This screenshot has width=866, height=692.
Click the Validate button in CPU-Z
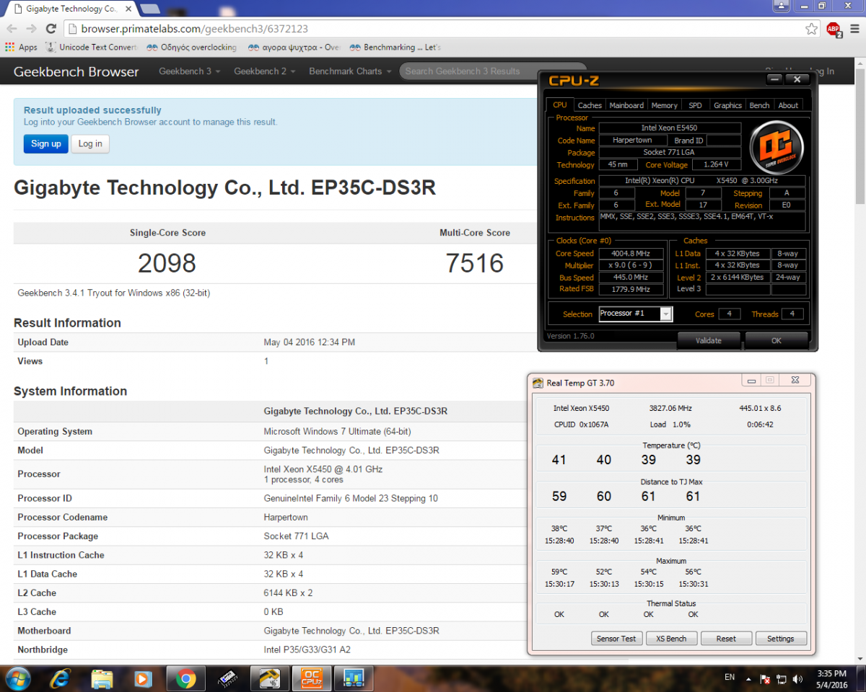(x=709, y=340)
